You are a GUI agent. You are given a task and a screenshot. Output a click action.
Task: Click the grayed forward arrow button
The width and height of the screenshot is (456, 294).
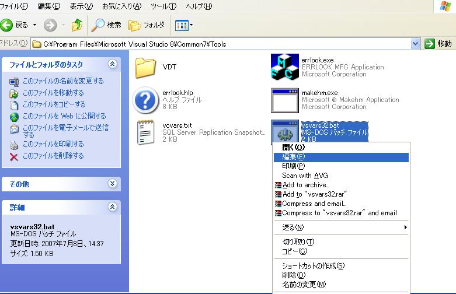coord(50,25)
